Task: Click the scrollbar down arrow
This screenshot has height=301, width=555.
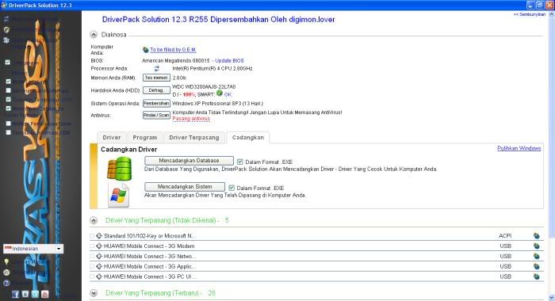Action: pyautogui.click(x=552, y=298)
